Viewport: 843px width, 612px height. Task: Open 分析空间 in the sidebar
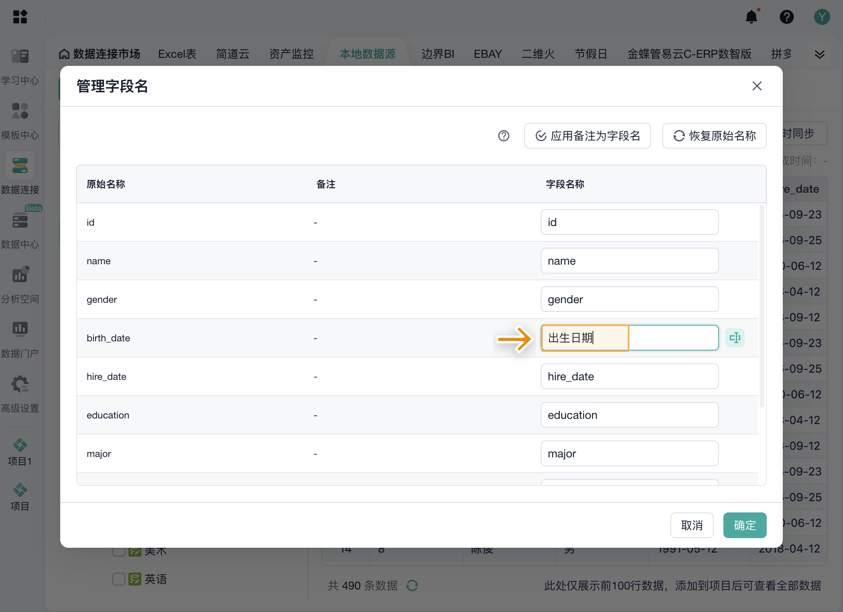[20, 284]
